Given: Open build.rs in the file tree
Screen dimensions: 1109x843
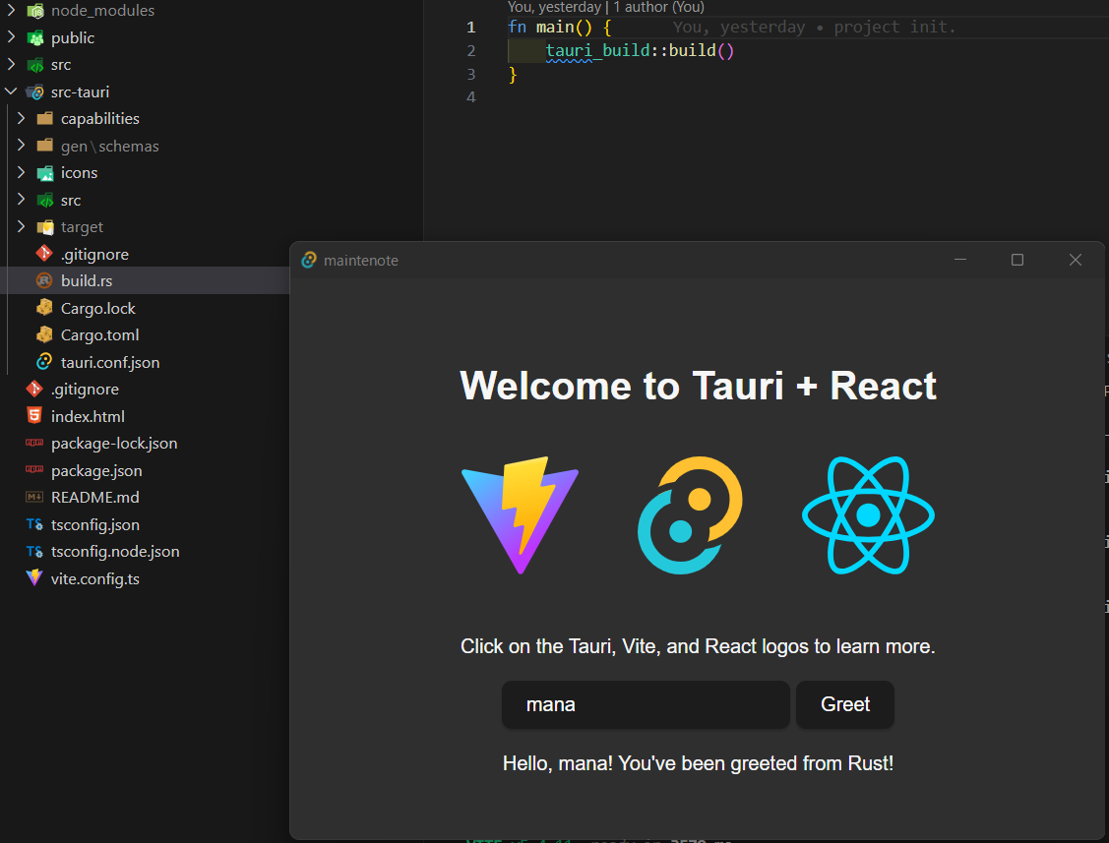Looking at the screenshot, I should tap(87, 280).
